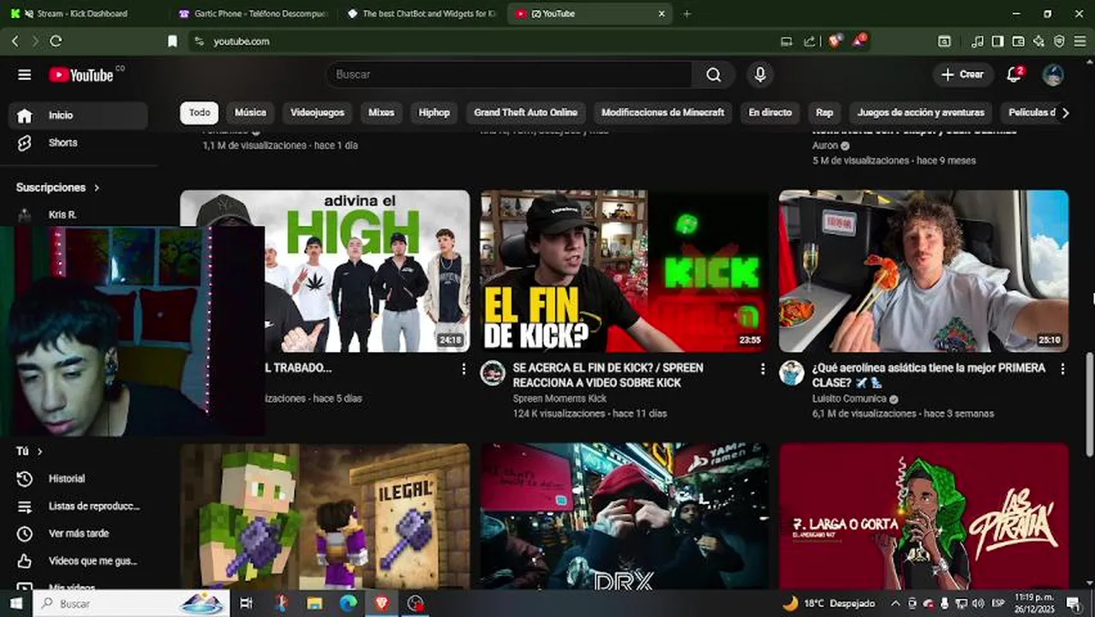Open Listas de reproducción in sidebar

click(x=78, y=506)
